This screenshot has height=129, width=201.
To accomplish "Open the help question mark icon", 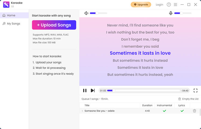I will 169,5.
